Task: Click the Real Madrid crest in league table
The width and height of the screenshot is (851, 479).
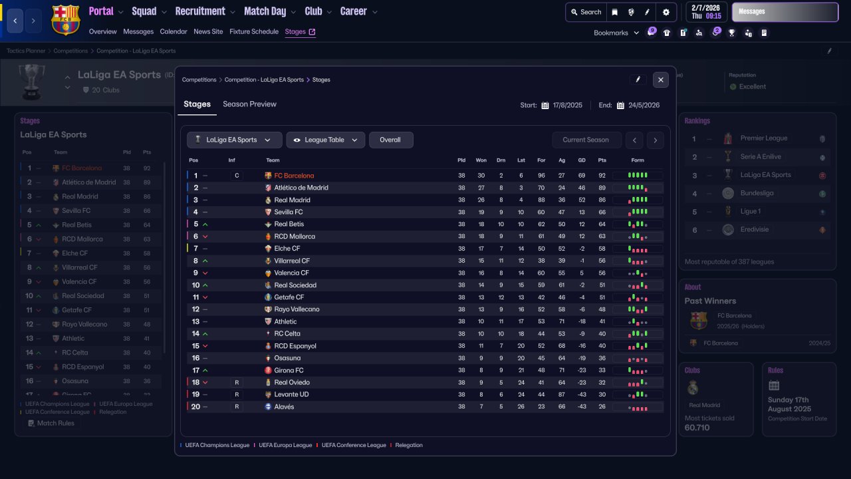Action: (269, 200)
